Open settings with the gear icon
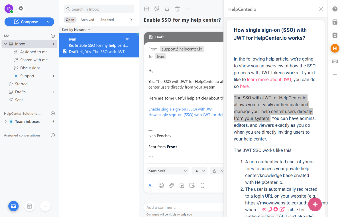The image size is (342, 217). pyautogui.click(x=21, y=9)
